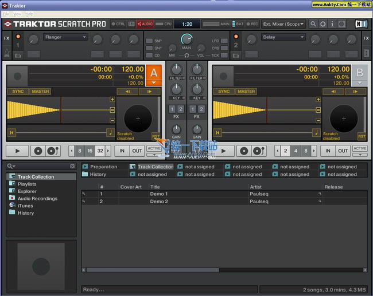Adjust channel A FILTER knob
This screenshot has height=296, width=373.
click(x=176, y=69)
